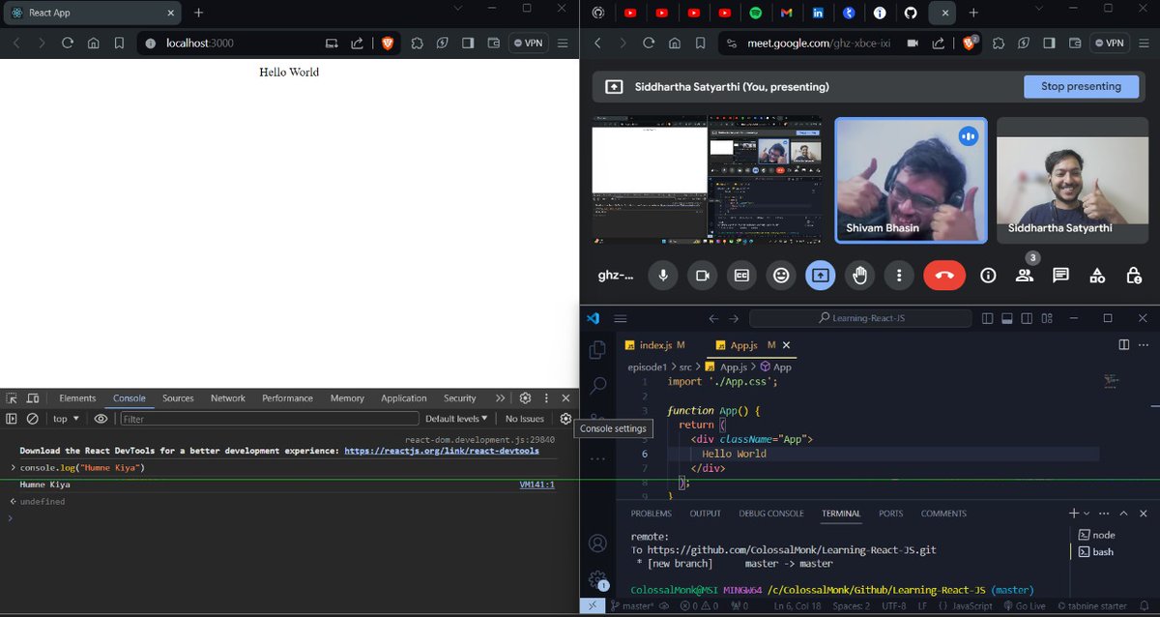Click the 'No Issues' button in the console

click(x=525, y=419)
